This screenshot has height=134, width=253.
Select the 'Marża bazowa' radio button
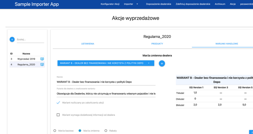pyautogui.click(x=55, y=131)
